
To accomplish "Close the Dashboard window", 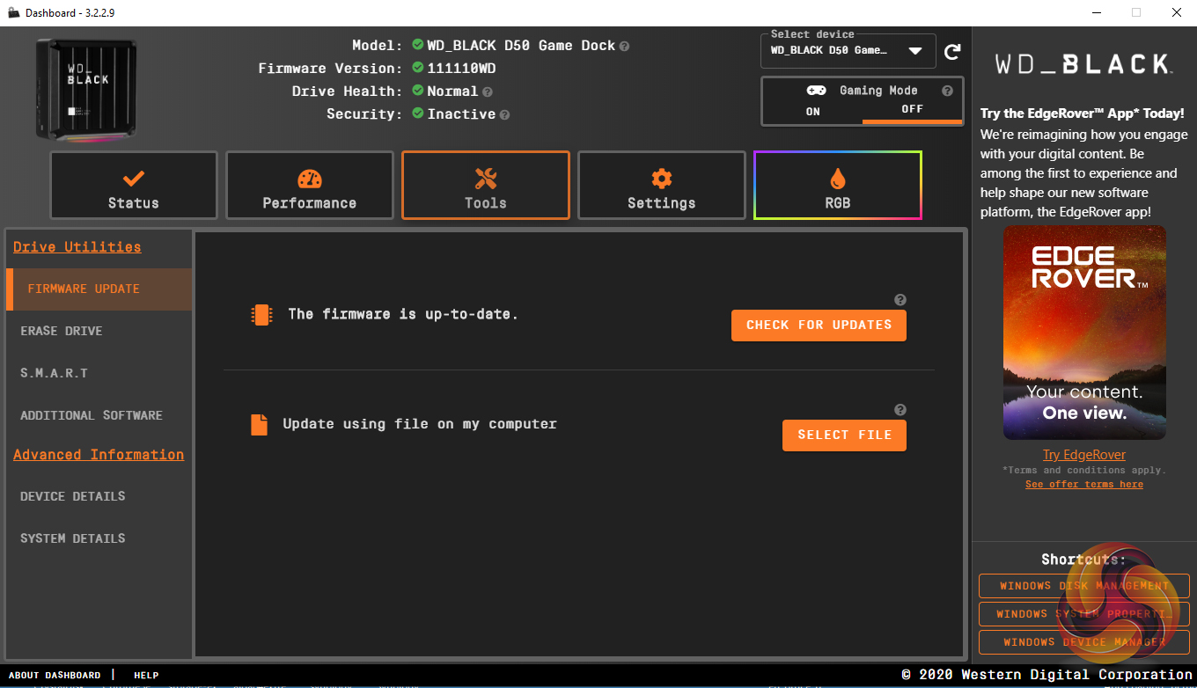I will click(1177, 12).
